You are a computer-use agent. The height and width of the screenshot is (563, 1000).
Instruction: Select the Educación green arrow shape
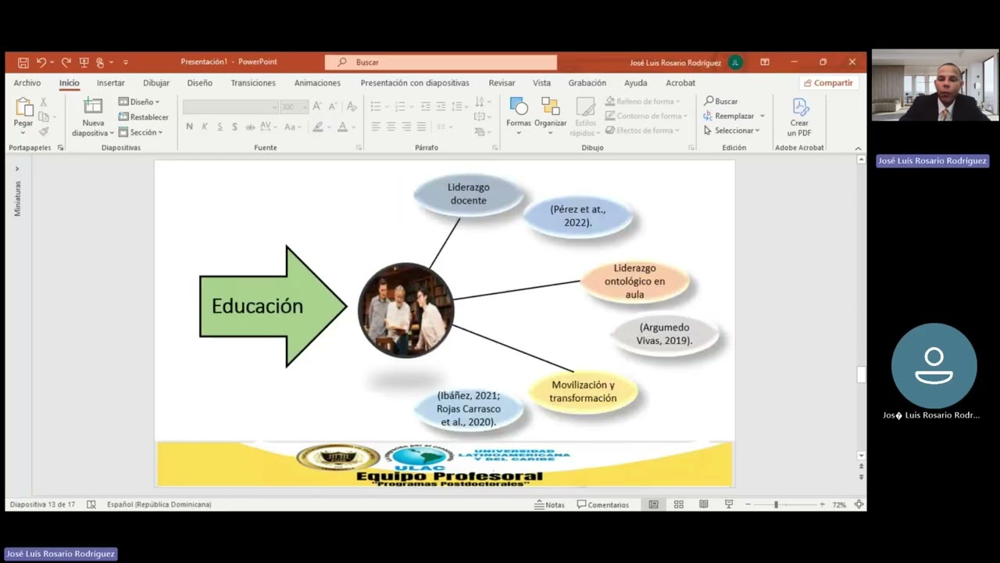coord(273,307)
